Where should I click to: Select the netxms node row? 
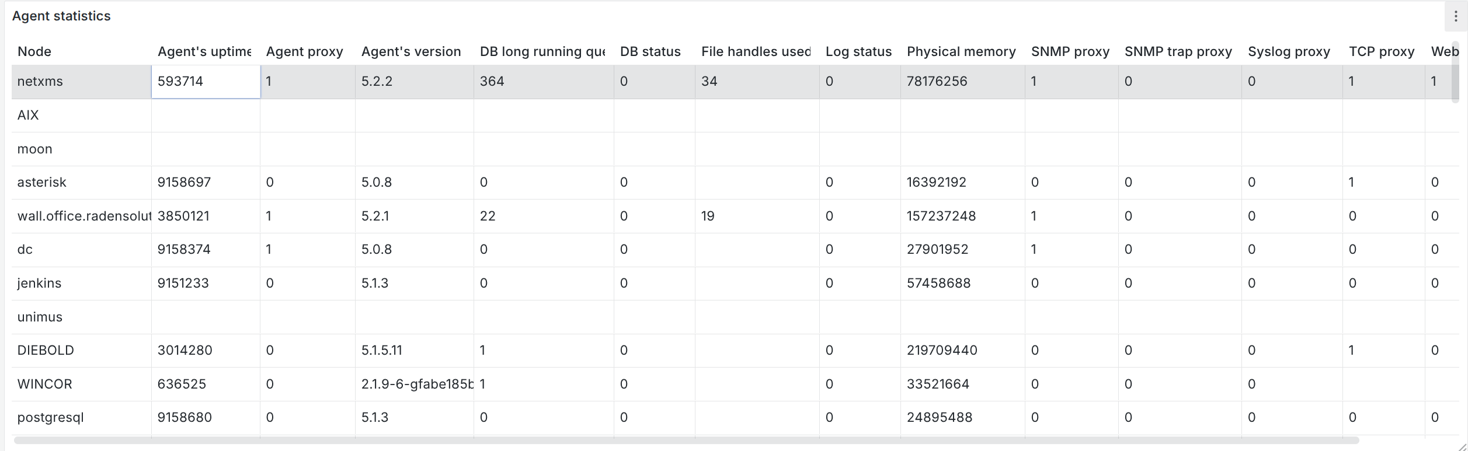point(735,82)
